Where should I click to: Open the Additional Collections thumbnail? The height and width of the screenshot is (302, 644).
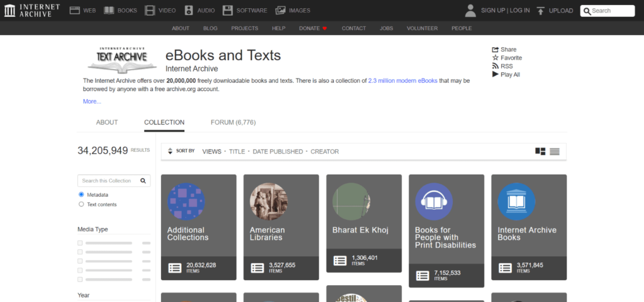click(x=186, y=202)
